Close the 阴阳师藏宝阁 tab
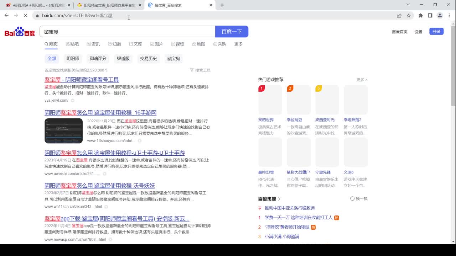Screen dimensions: 456x256 pos(140,5)
